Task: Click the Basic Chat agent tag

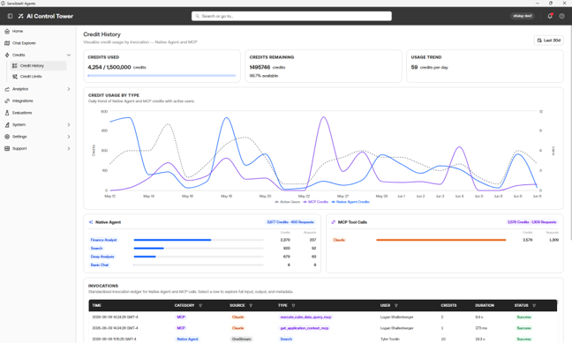Action: pos(100,265)
